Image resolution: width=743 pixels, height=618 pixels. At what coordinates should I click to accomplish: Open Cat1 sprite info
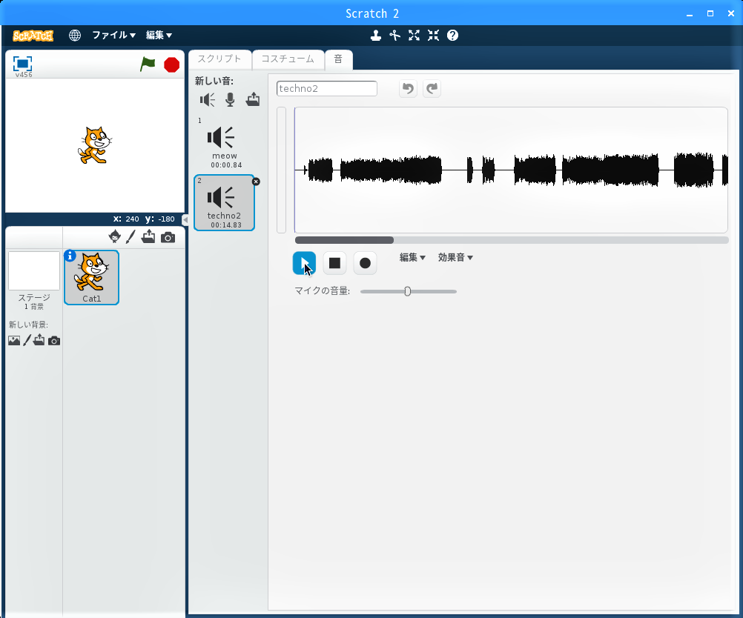70,256
